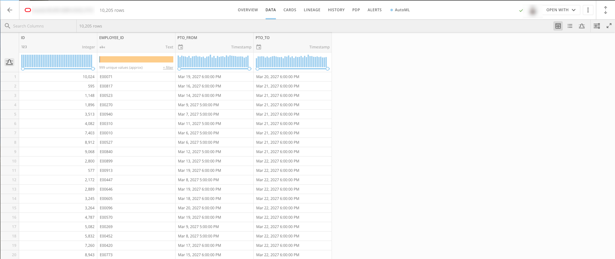View the HISTORY tab

point(336,10)
